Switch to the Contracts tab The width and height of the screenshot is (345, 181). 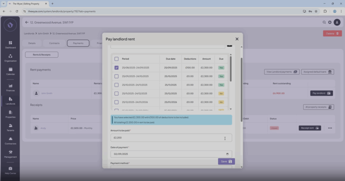click(x=54, y=43)
